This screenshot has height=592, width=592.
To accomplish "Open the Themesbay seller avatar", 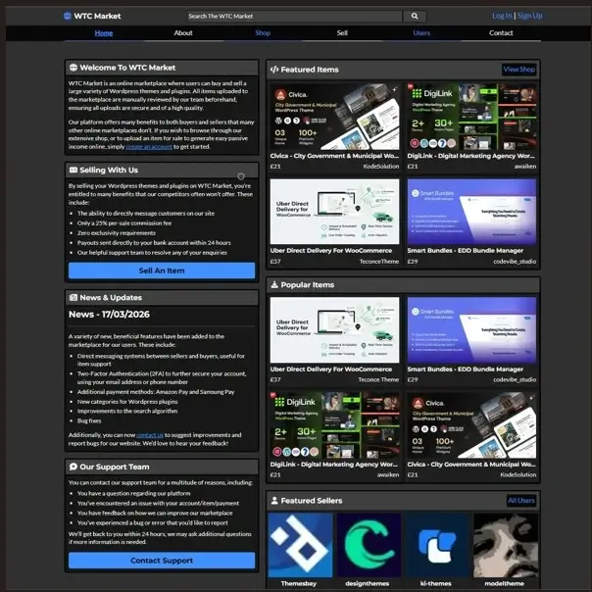I will (301, 545).
